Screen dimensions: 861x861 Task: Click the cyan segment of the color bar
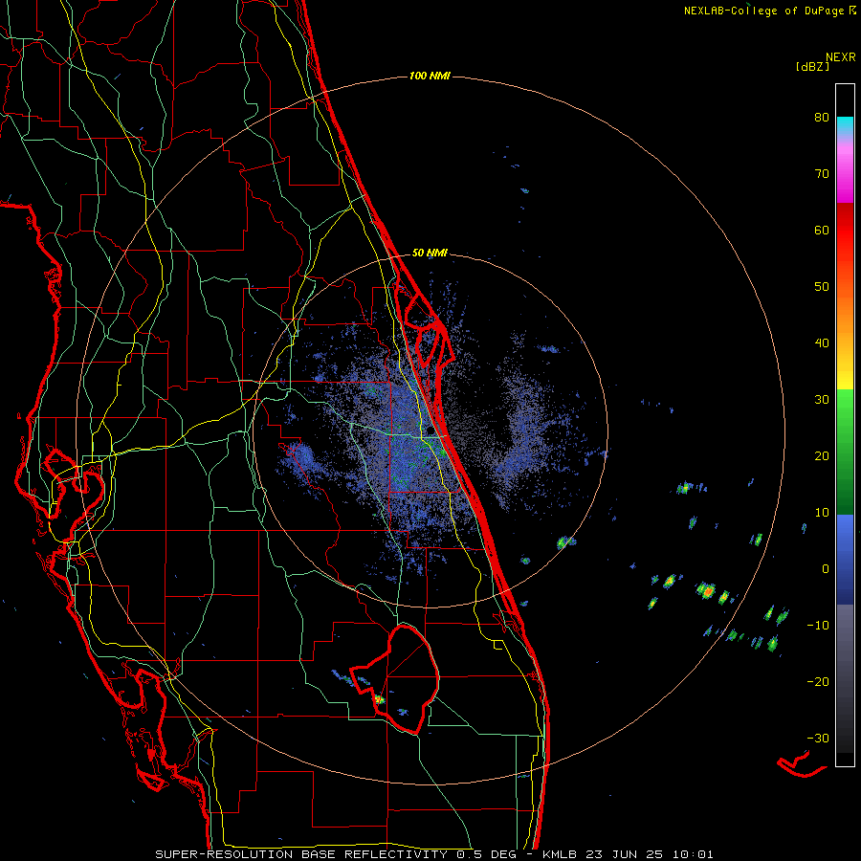point(845,125)
